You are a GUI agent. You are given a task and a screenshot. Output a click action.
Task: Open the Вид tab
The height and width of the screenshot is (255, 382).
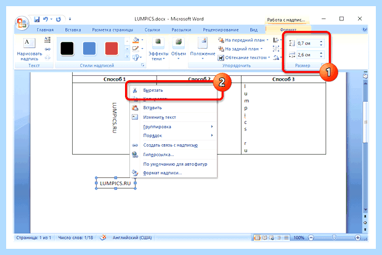(254, 30)
